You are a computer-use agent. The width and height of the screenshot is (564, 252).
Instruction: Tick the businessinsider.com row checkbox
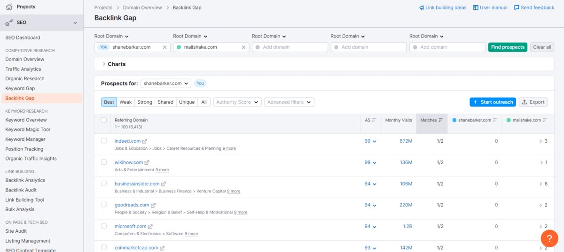tap(104, 183)
